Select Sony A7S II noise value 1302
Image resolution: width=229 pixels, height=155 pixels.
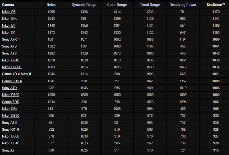pos(51,46)
